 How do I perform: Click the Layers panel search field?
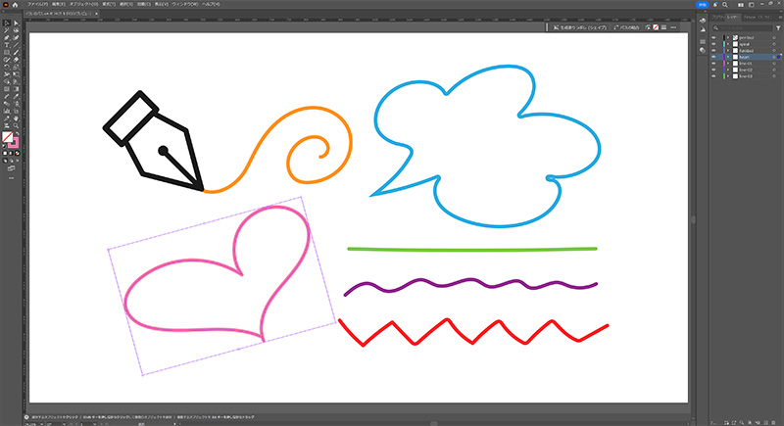[x=741, y=27]
